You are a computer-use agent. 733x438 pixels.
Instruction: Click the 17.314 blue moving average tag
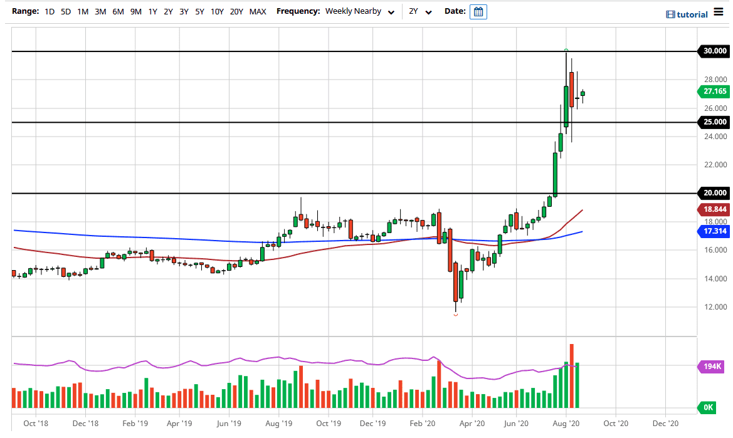click(x=714, y=231)
